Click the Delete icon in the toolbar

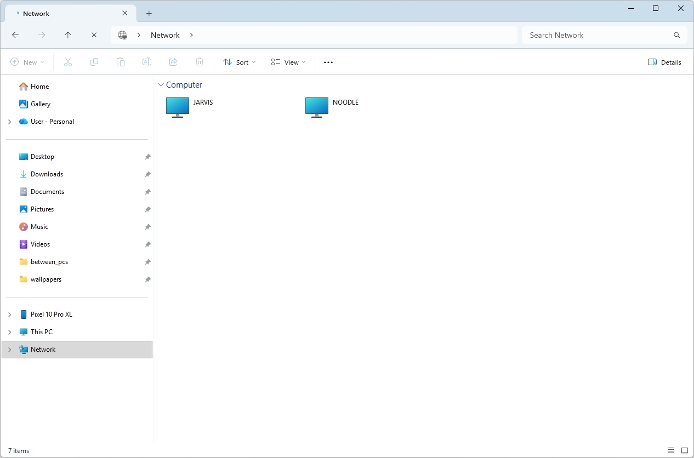tap(200, 62)
